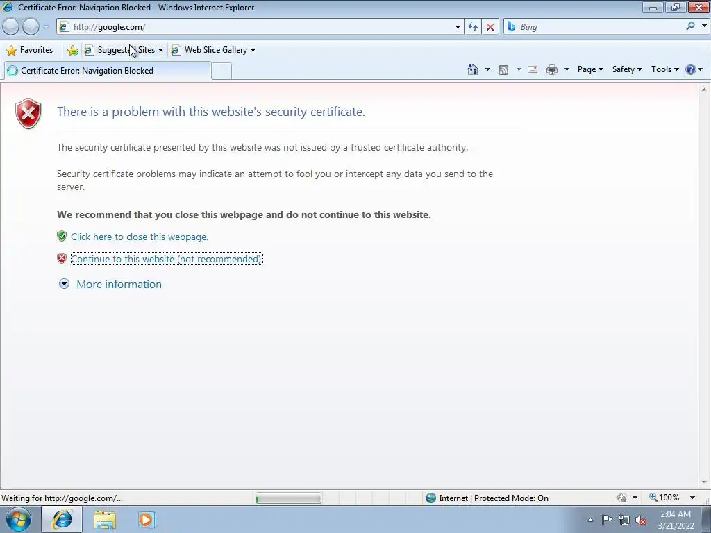Click "Continue to this website (not recommended)"

pos(167,259)
